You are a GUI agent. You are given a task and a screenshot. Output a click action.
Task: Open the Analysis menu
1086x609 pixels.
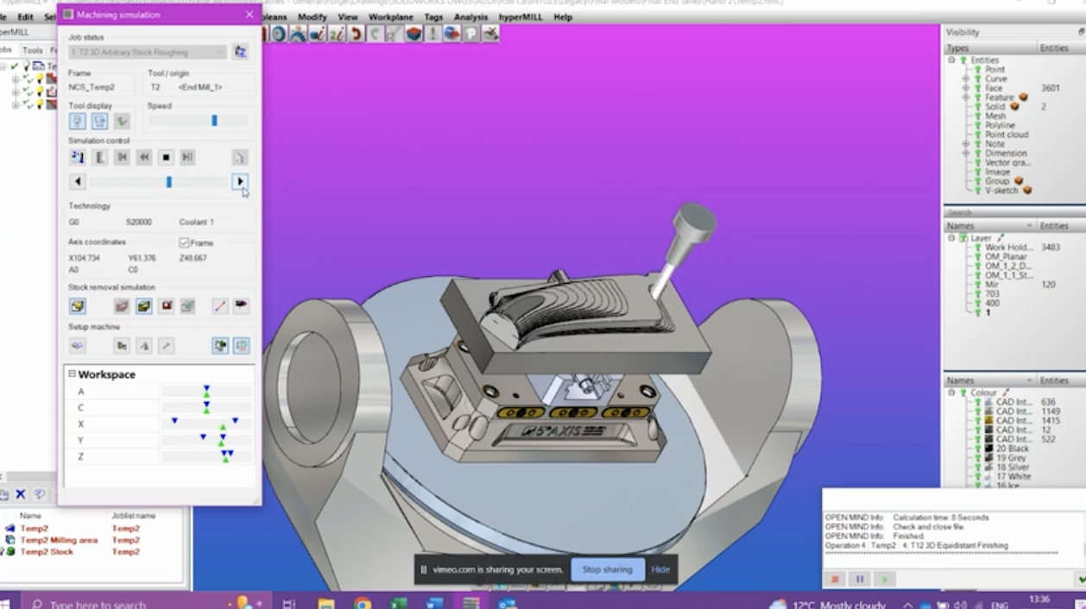tap(470, 17)
